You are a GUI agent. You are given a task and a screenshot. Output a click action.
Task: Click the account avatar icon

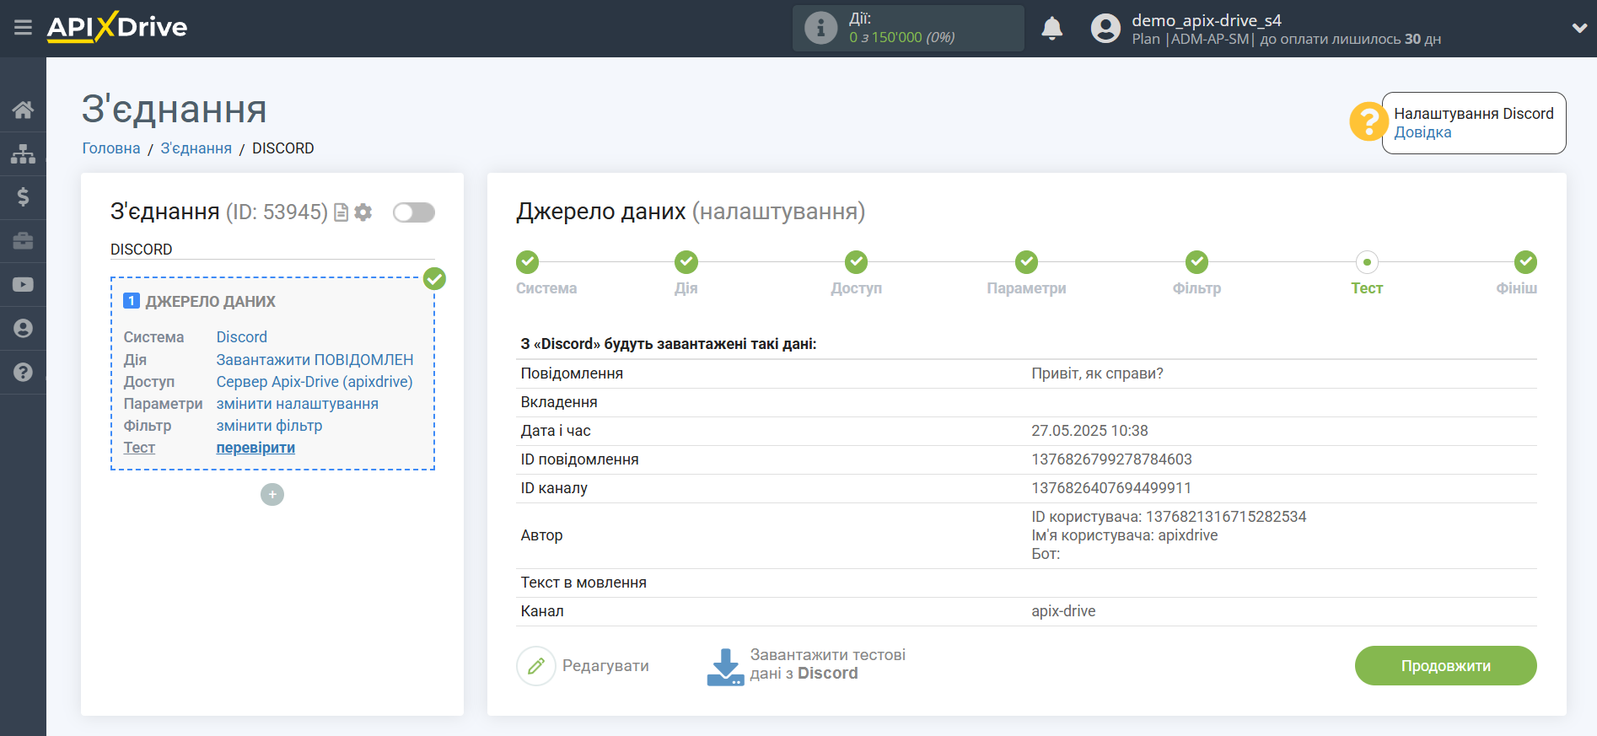1105,28
